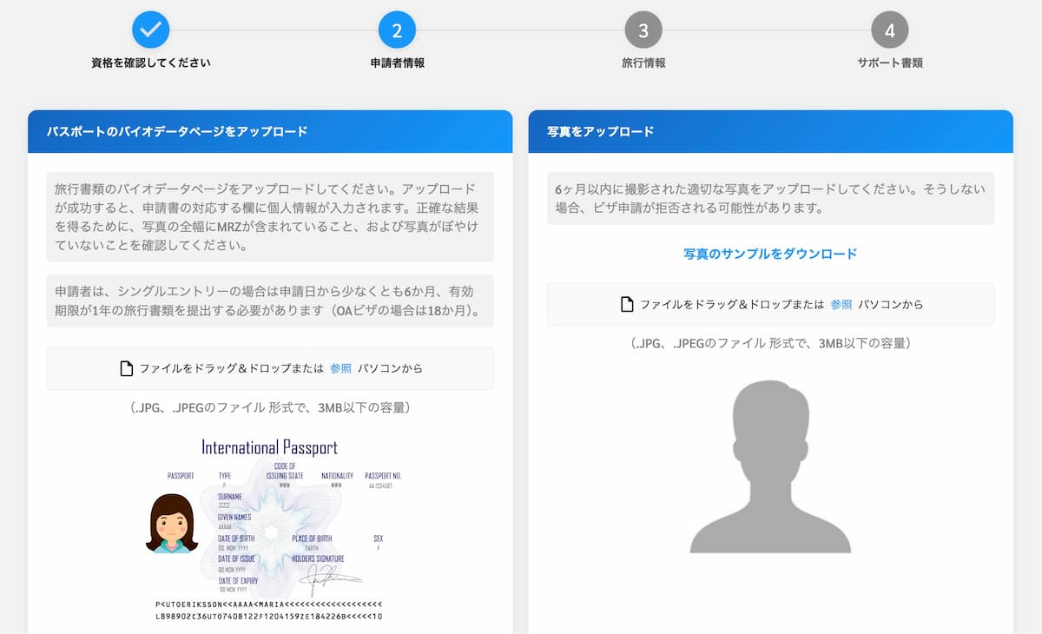Viewport: 1042px width, 634px height.
Task: Click the 申請者情報 step label
Action: point(397,63)
